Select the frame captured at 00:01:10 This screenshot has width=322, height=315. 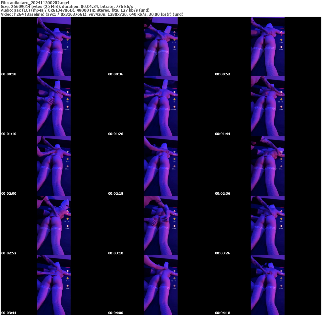(x=54, y=106)
